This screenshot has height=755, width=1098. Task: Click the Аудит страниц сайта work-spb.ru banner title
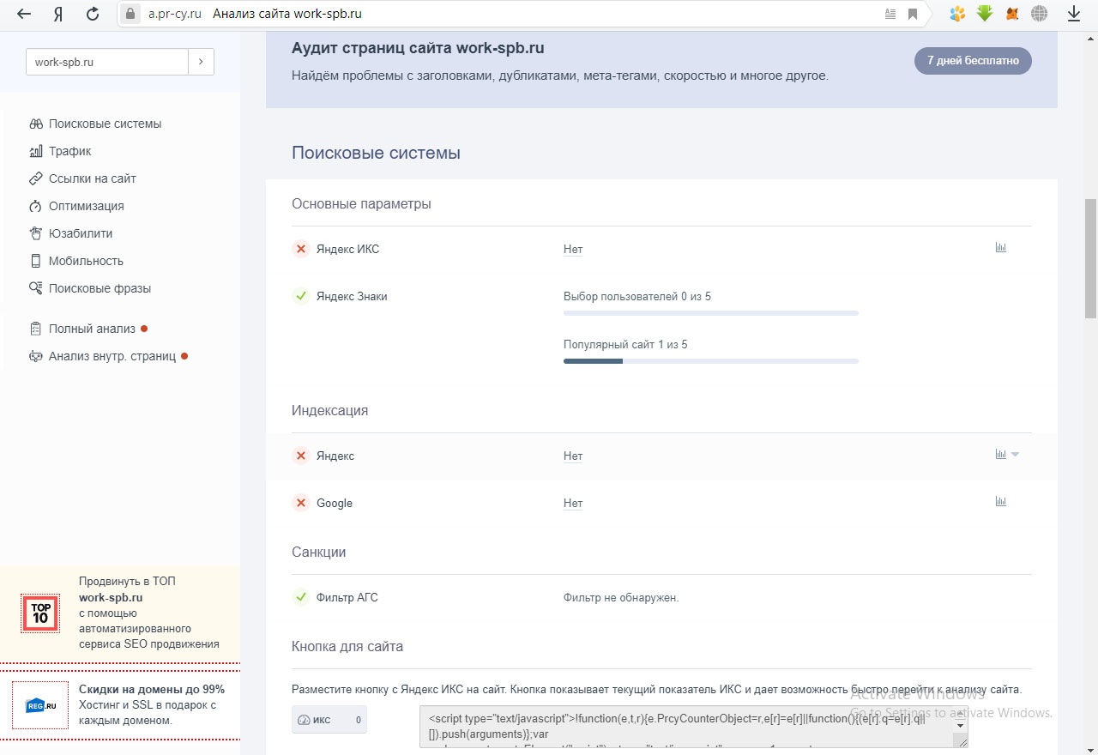pyautogui.click(x=418, y=48)
